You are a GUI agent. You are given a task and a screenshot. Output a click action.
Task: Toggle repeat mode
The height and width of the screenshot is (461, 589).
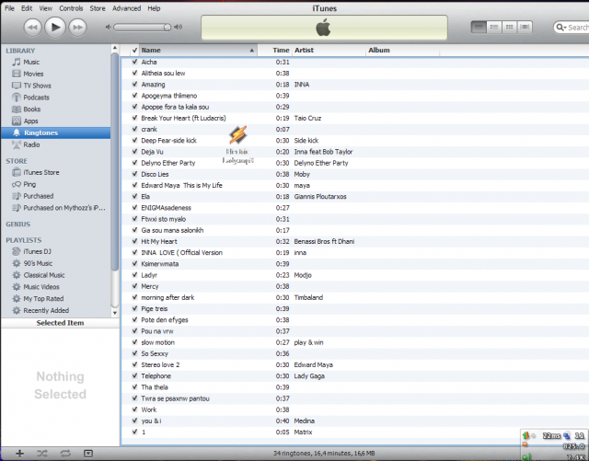[x=65, y=454]
